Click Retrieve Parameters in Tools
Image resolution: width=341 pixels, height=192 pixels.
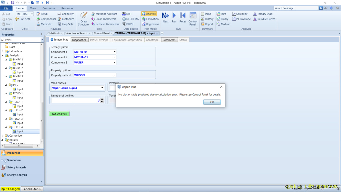pos(105,24)
